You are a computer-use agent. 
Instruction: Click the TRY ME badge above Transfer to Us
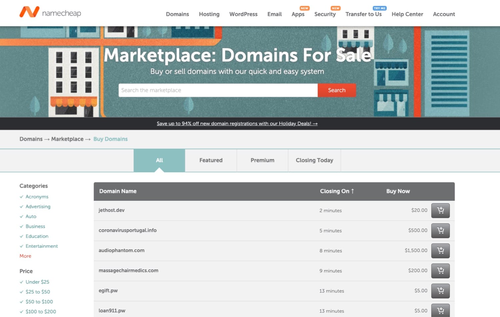point(380,8)
